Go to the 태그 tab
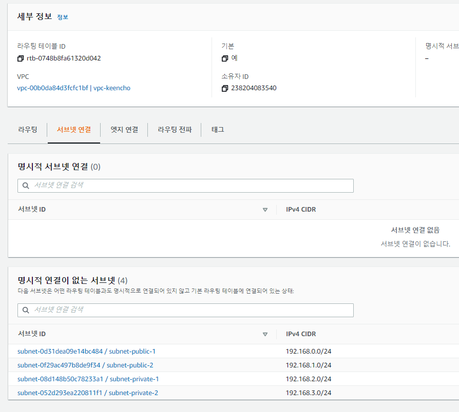 (218, 130)
